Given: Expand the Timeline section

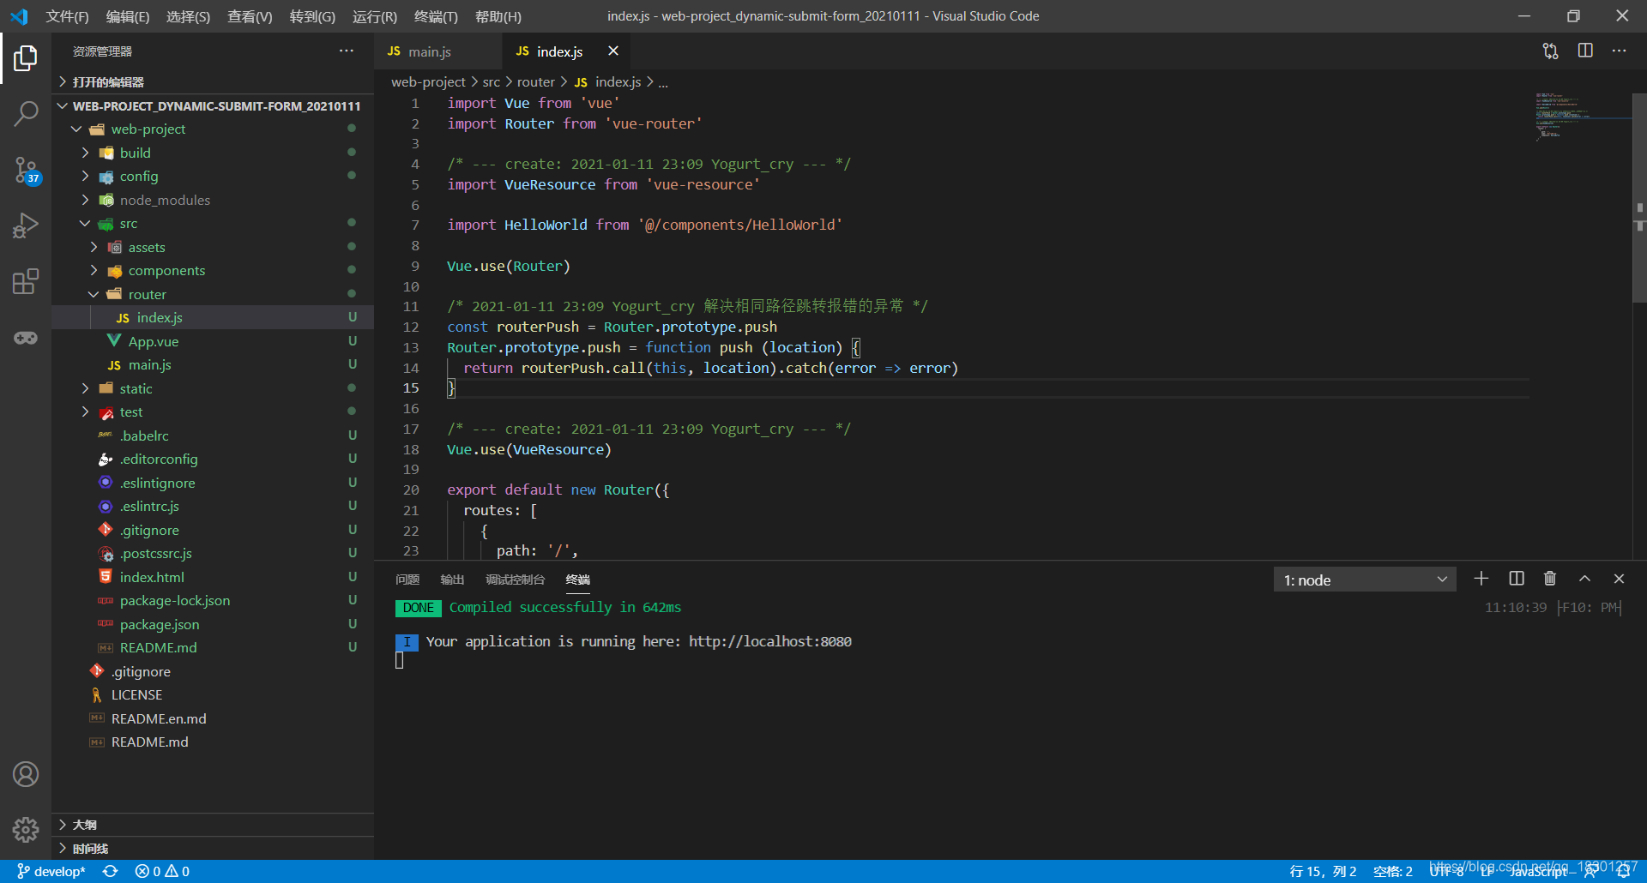Looking at the screenshot, I should tap(213, 849).
